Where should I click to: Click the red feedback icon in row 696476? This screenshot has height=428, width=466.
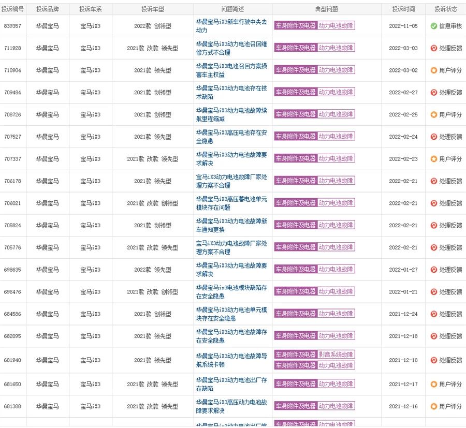point(433,292)
